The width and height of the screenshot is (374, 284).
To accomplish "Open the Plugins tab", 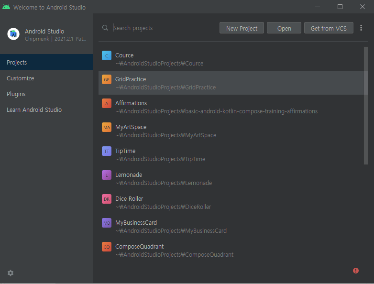I will click(46, 94).
